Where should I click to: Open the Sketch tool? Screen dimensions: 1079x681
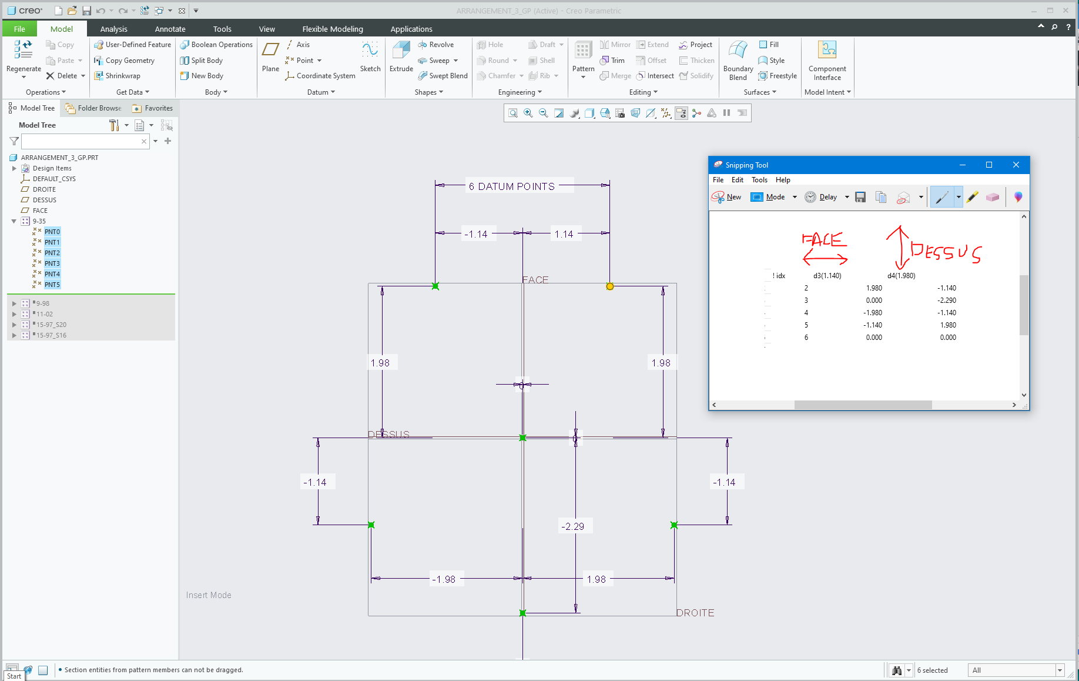click(x=370, y=56)
